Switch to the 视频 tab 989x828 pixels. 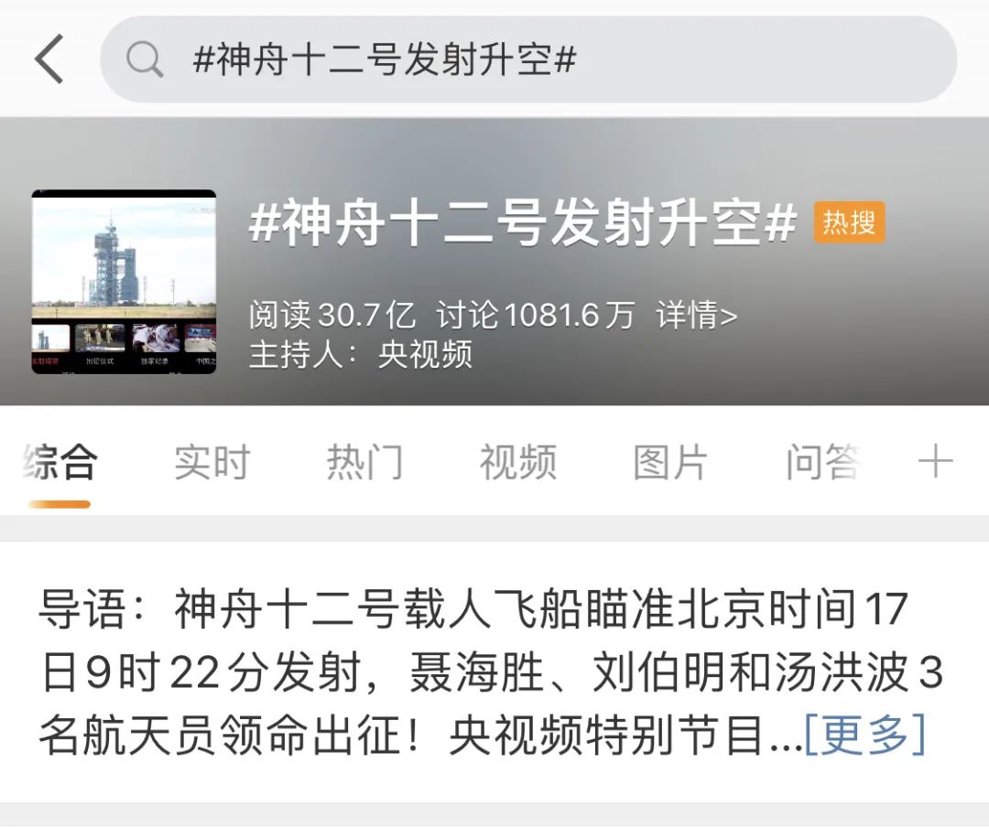(x=517, y=462)
